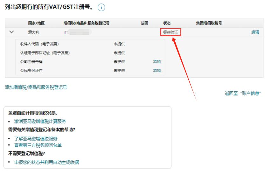Screen dimensions: 279x174
Task: Click 添加 next to 公民身份证件
Action: tap(157, 71)
